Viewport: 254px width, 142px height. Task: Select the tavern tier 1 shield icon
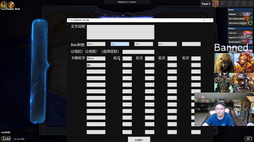pyautogui.click(x=215, y=4)
